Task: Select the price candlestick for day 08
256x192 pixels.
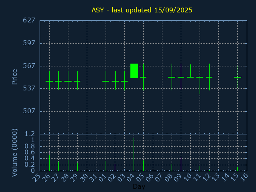Action: tap(172, 77)
